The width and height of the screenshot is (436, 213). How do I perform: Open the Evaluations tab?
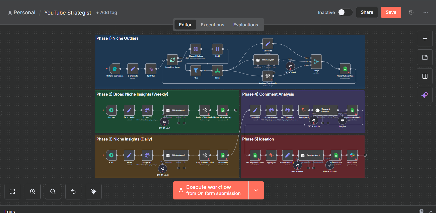coord(245,25)
